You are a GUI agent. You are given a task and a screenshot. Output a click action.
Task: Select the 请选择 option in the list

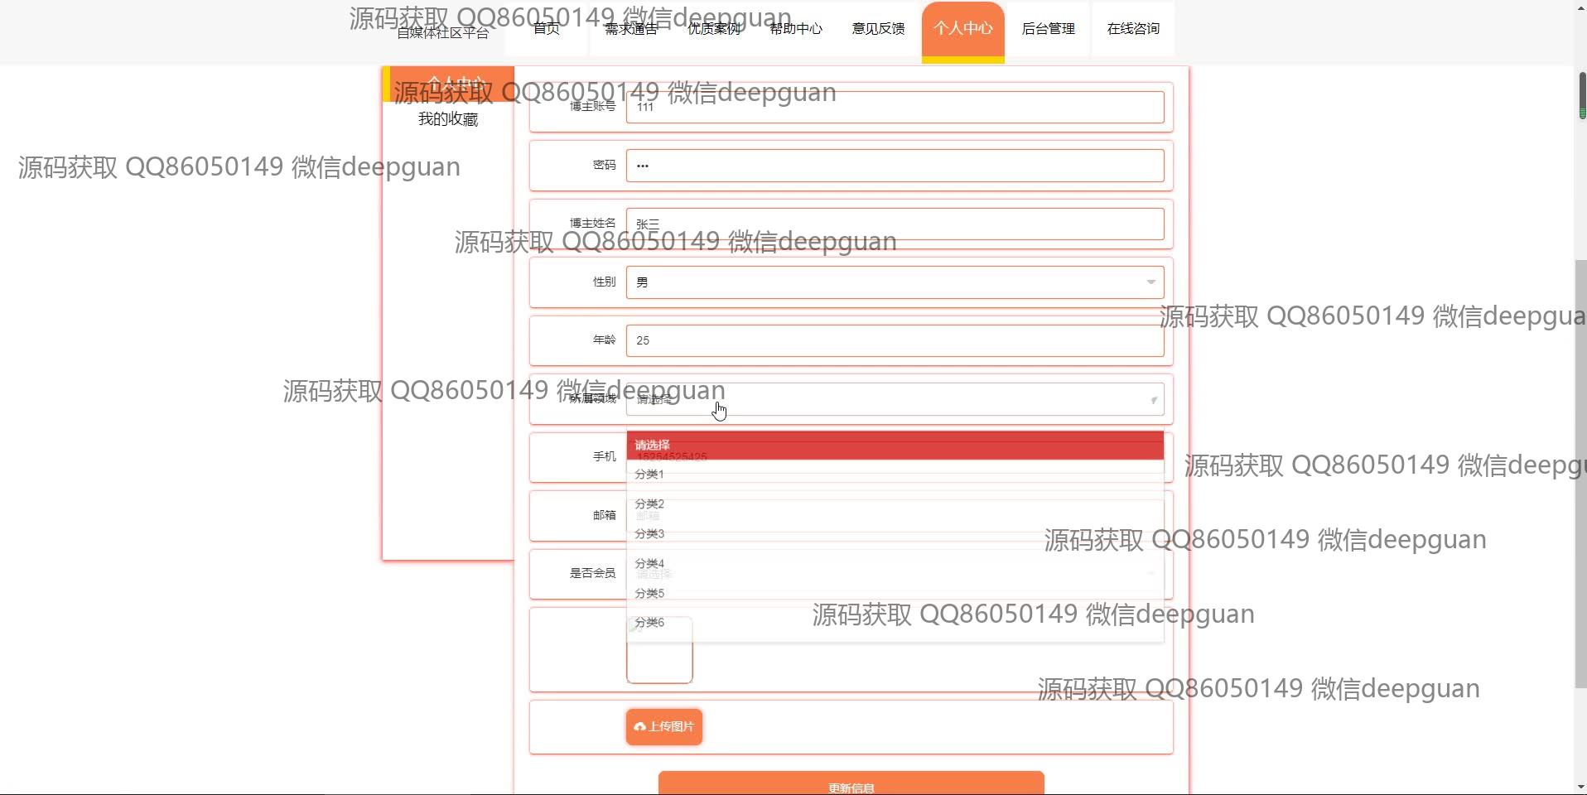(x=895, y=445)
